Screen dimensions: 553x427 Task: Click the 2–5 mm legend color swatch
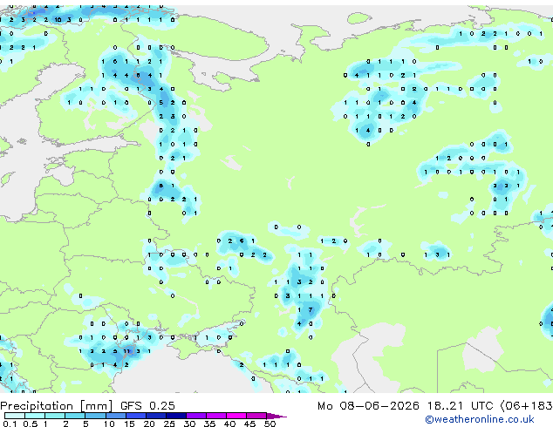(x=75, y=416)
